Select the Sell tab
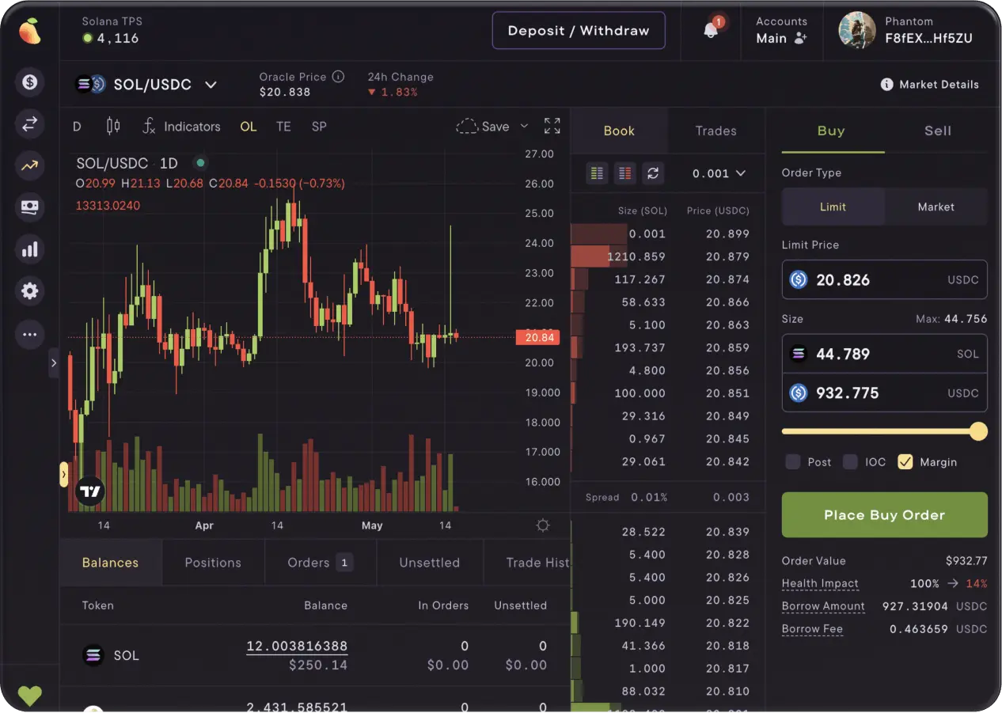 [938, 131]
